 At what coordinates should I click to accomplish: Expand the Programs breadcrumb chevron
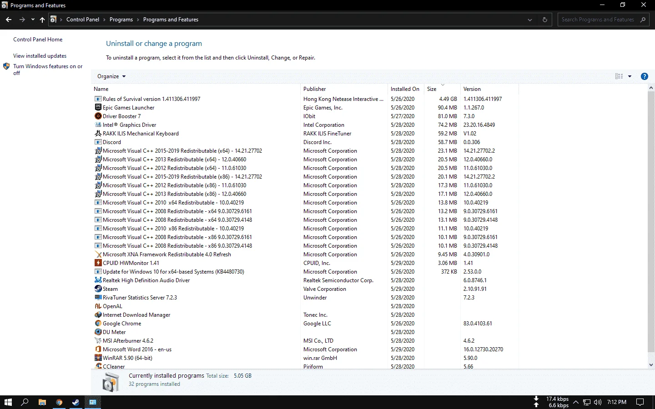click(138, 20)
